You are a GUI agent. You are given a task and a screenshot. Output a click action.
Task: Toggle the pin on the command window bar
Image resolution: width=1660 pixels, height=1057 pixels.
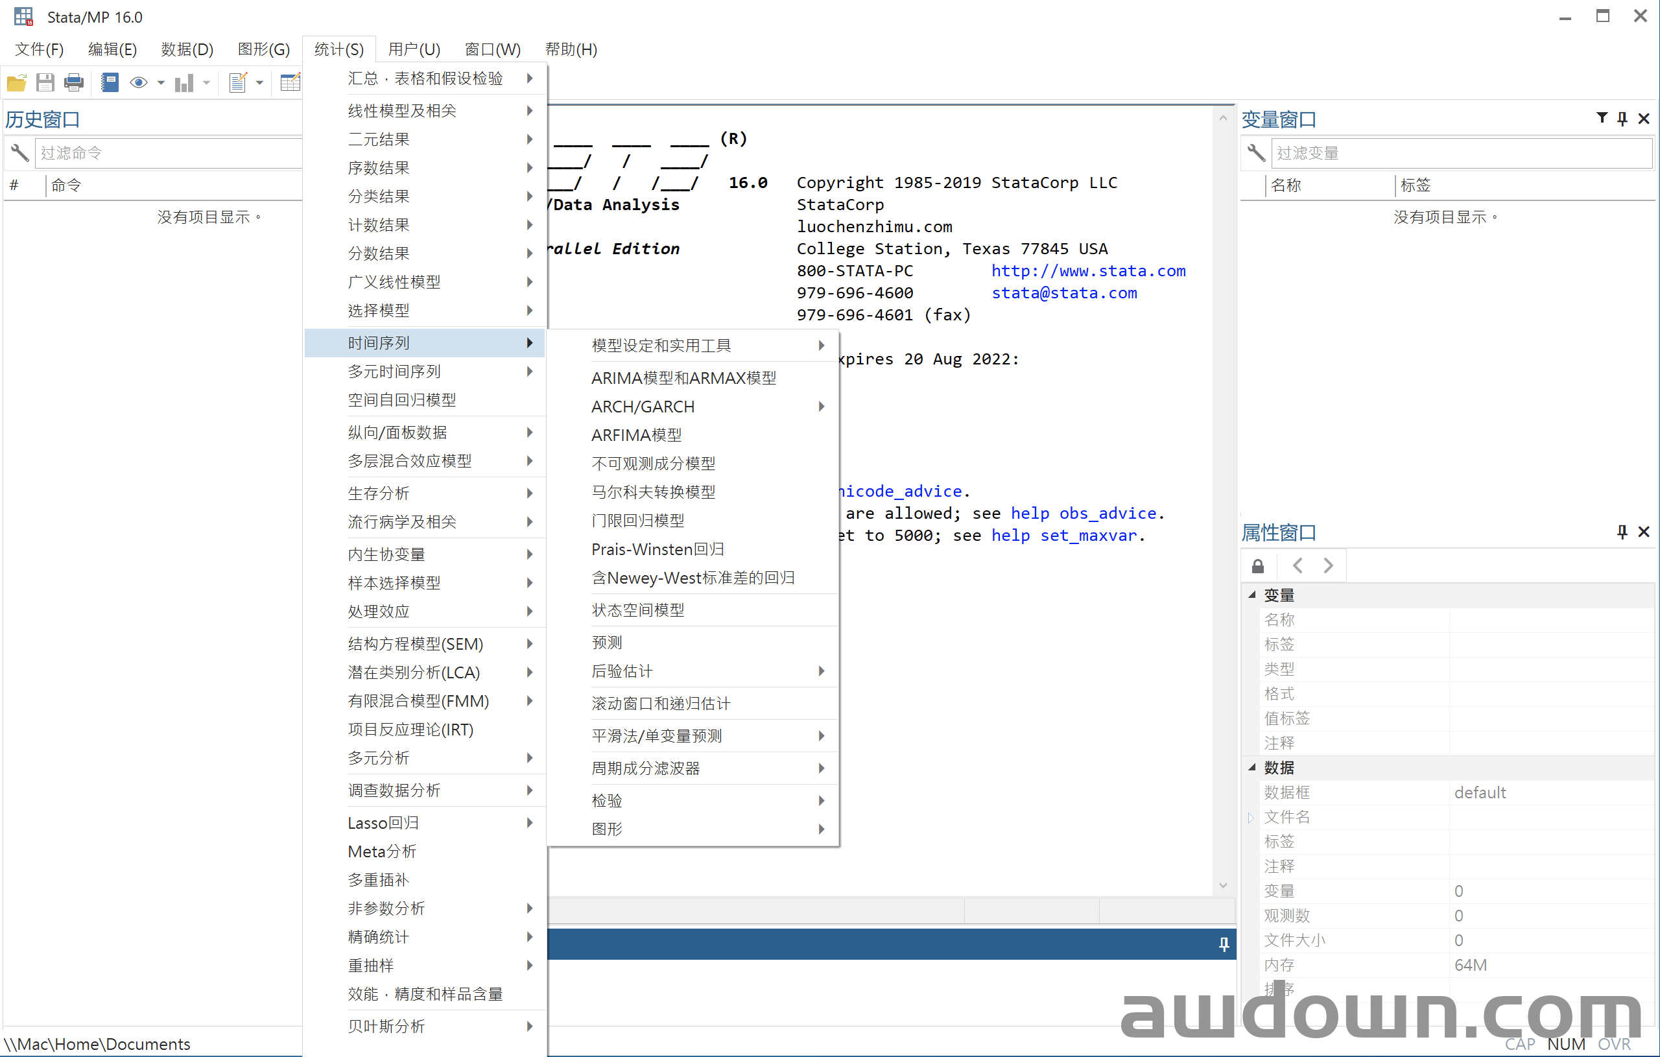[1224, 944]
